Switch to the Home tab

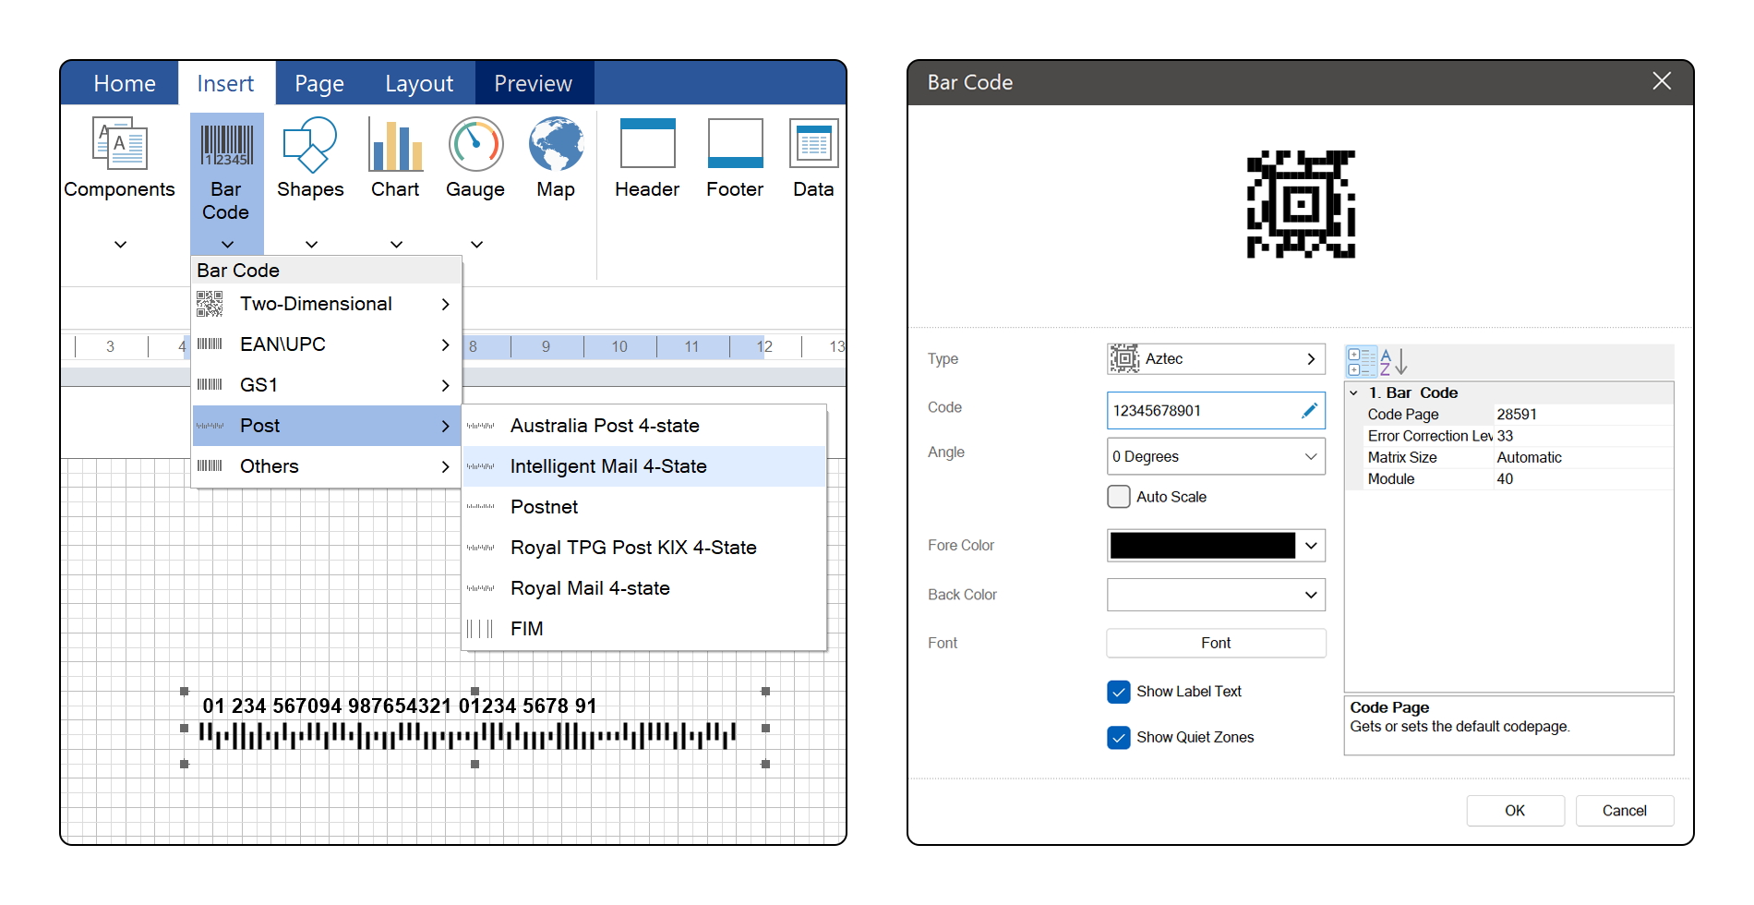(125, 84)
